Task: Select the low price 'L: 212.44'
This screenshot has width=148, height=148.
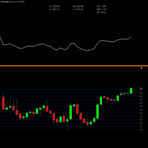Action: 78,9
